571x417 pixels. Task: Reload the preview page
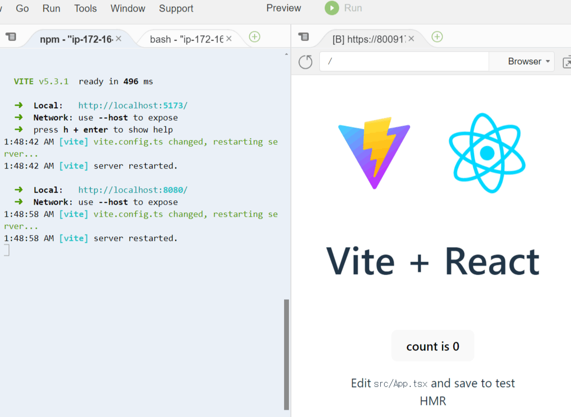click(305, 61)
